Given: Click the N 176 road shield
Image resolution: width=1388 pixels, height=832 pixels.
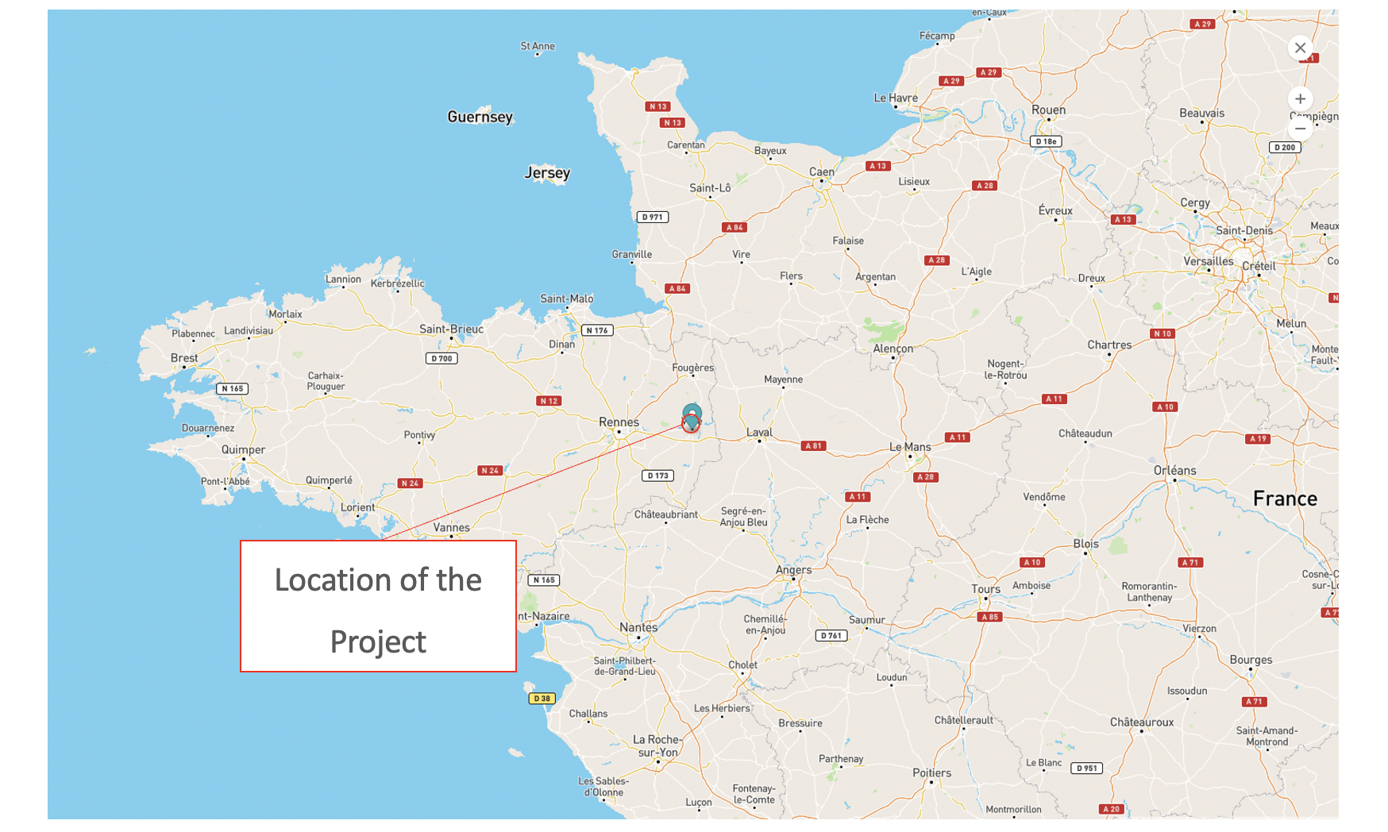Looking at the screenshot, I should tap(597, 330).
